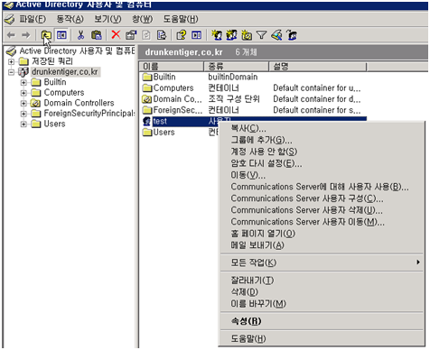Click the Help question mark toolbar icon

click(182, 35)
